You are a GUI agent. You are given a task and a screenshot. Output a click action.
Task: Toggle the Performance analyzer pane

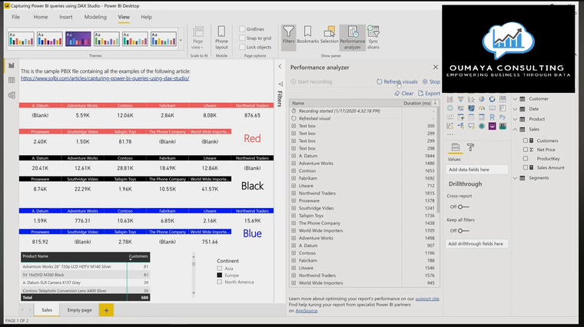pyautogui.click(x=352, y=35)
